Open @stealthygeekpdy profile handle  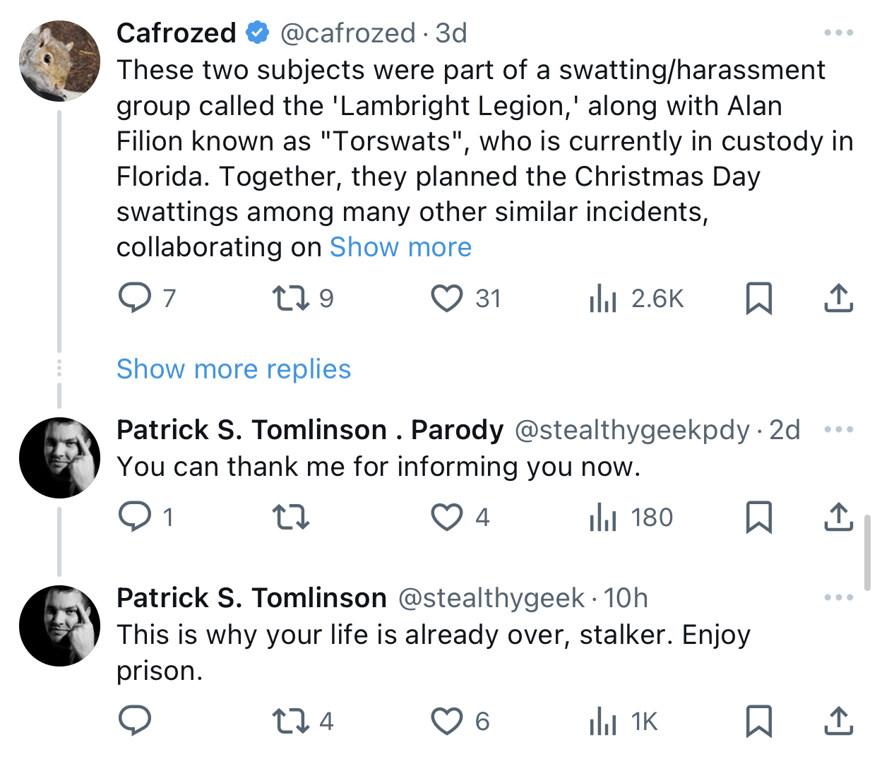tap(632, 429)
